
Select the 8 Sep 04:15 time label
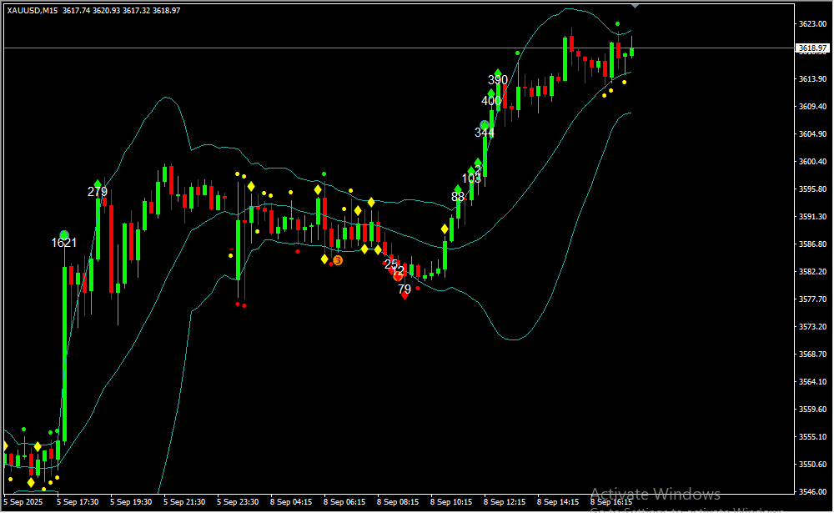pyautogui.click(x=291, y=502)
